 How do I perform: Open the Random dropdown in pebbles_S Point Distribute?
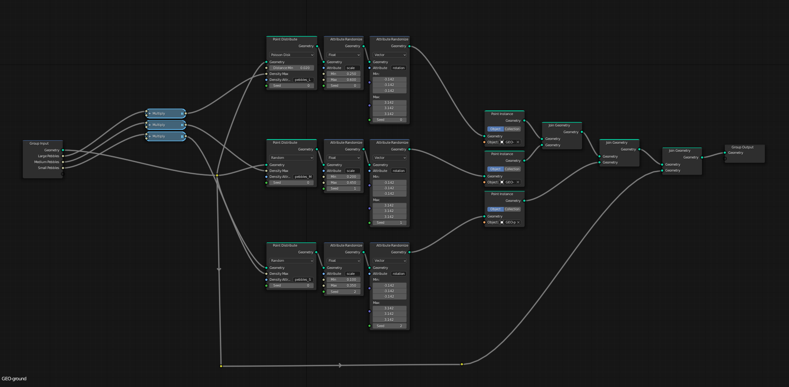292,261
